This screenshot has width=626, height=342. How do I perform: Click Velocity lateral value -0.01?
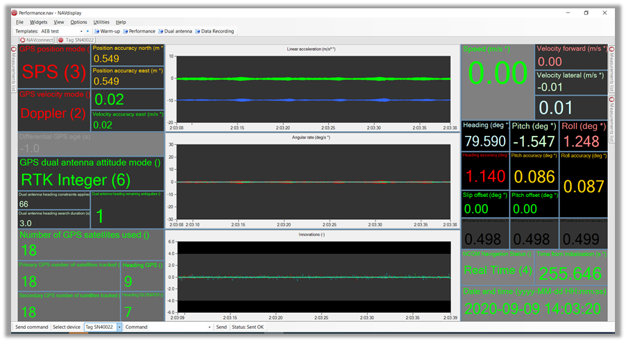(x=550, y=87)
